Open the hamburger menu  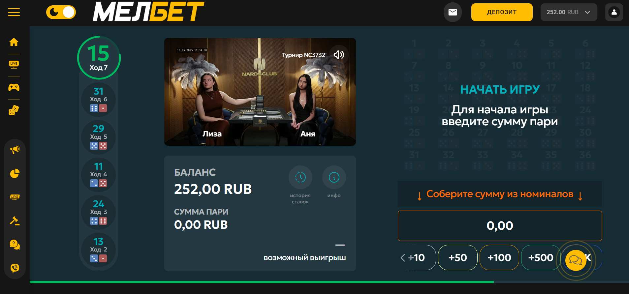(14, 13)
